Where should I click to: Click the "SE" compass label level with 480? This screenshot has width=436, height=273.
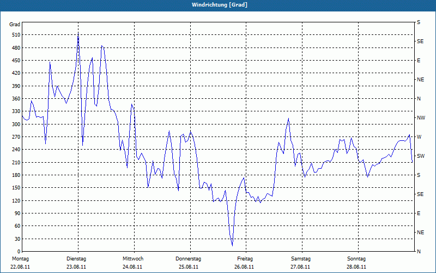point(420,41)
